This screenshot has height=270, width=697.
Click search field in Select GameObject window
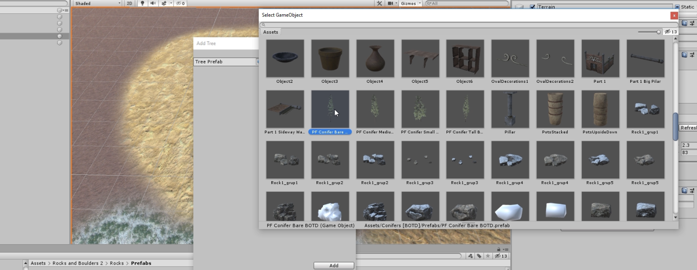pos(468,25)
